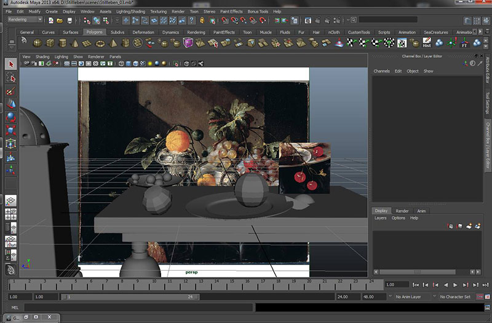The height and width of the screenshot is (323, 492).
Task: Choose the Paint Selection tool
Action: (10, 91)
